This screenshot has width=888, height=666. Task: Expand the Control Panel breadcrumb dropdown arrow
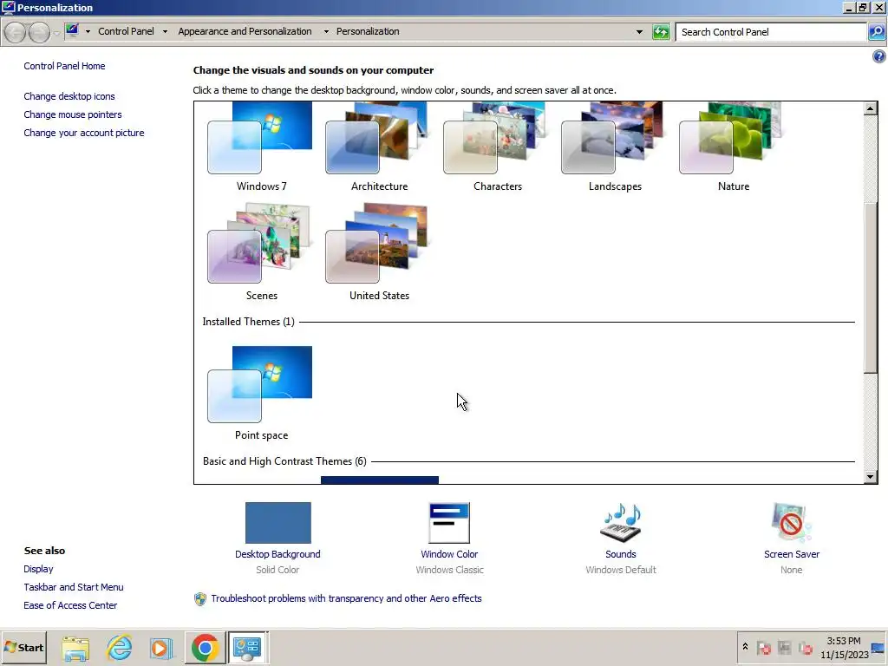click(x=165, y=32)
